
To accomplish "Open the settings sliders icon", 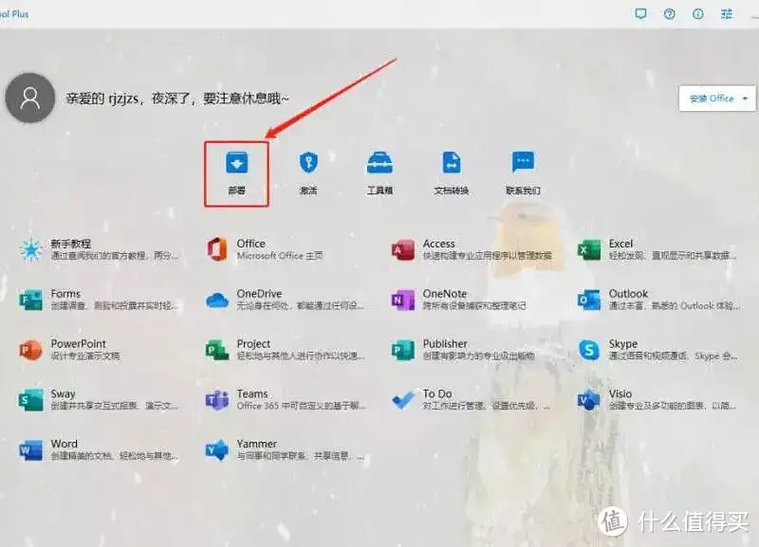I will [728, 14].
